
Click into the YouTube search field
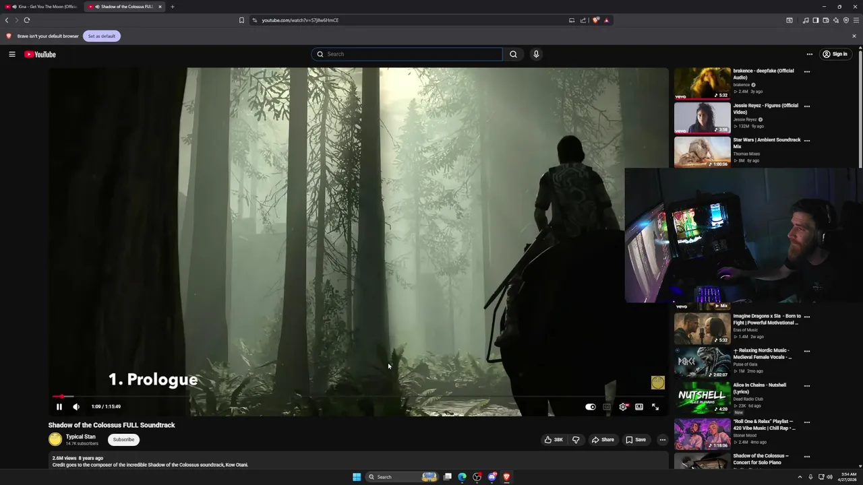pos(407,54)
